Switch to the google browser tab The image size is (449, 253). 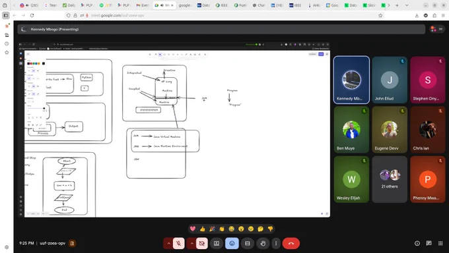click(x=185, y=5)
